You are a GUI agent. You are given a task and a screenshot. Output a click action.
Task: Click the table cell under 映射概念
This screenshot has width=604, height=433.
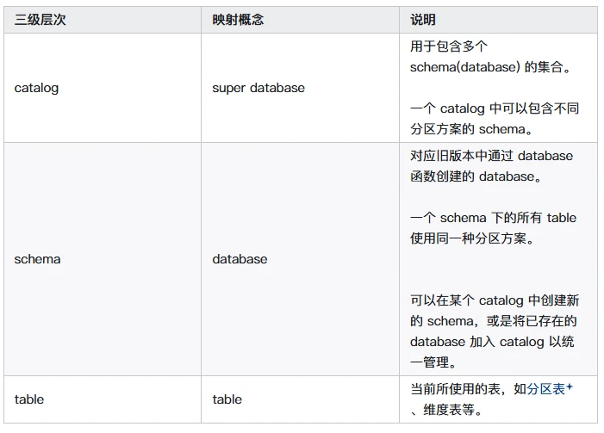point(227,399)
